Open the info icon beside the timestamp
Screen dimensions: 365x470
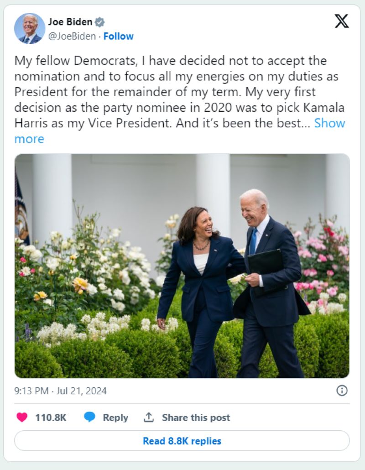coord(342,391)
